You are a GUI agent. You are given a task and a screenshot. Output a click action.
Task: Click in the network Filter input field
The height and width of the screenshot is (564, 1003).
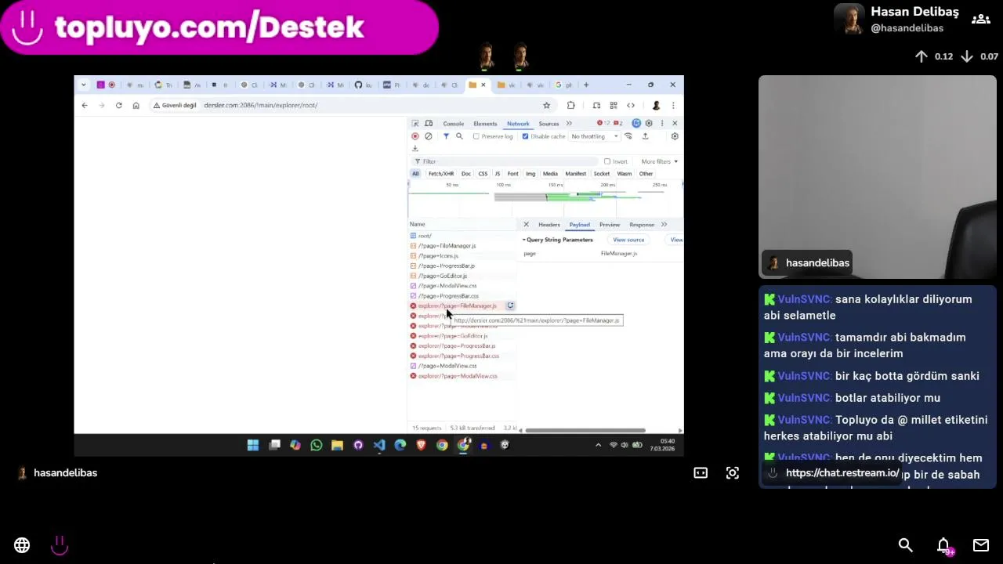pos(505,161)
